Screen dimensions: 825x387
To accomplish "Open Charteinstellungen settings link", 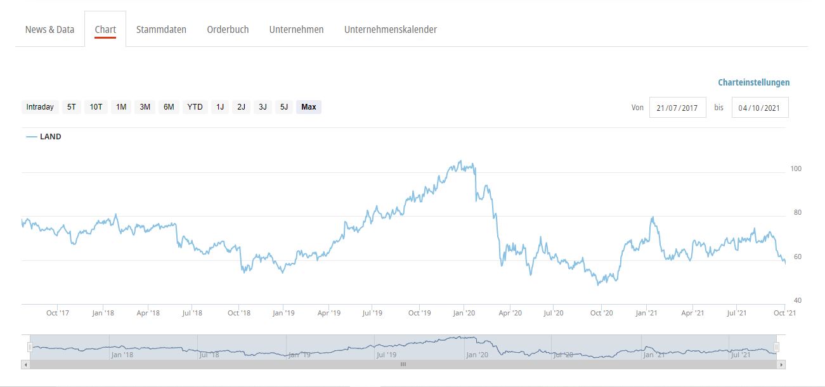I will (x=753, y=82).
